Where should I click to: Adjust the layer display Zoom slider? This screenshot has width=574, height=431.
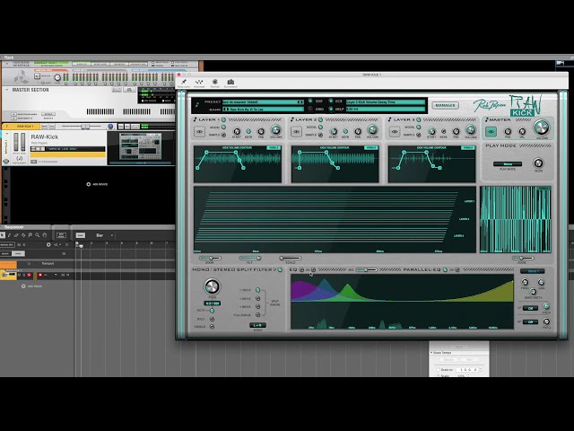(x=210, y=259)
